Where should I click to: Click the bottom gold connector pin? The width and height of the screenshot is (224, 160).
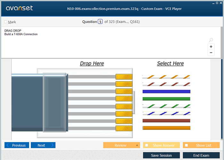(124, 128)
